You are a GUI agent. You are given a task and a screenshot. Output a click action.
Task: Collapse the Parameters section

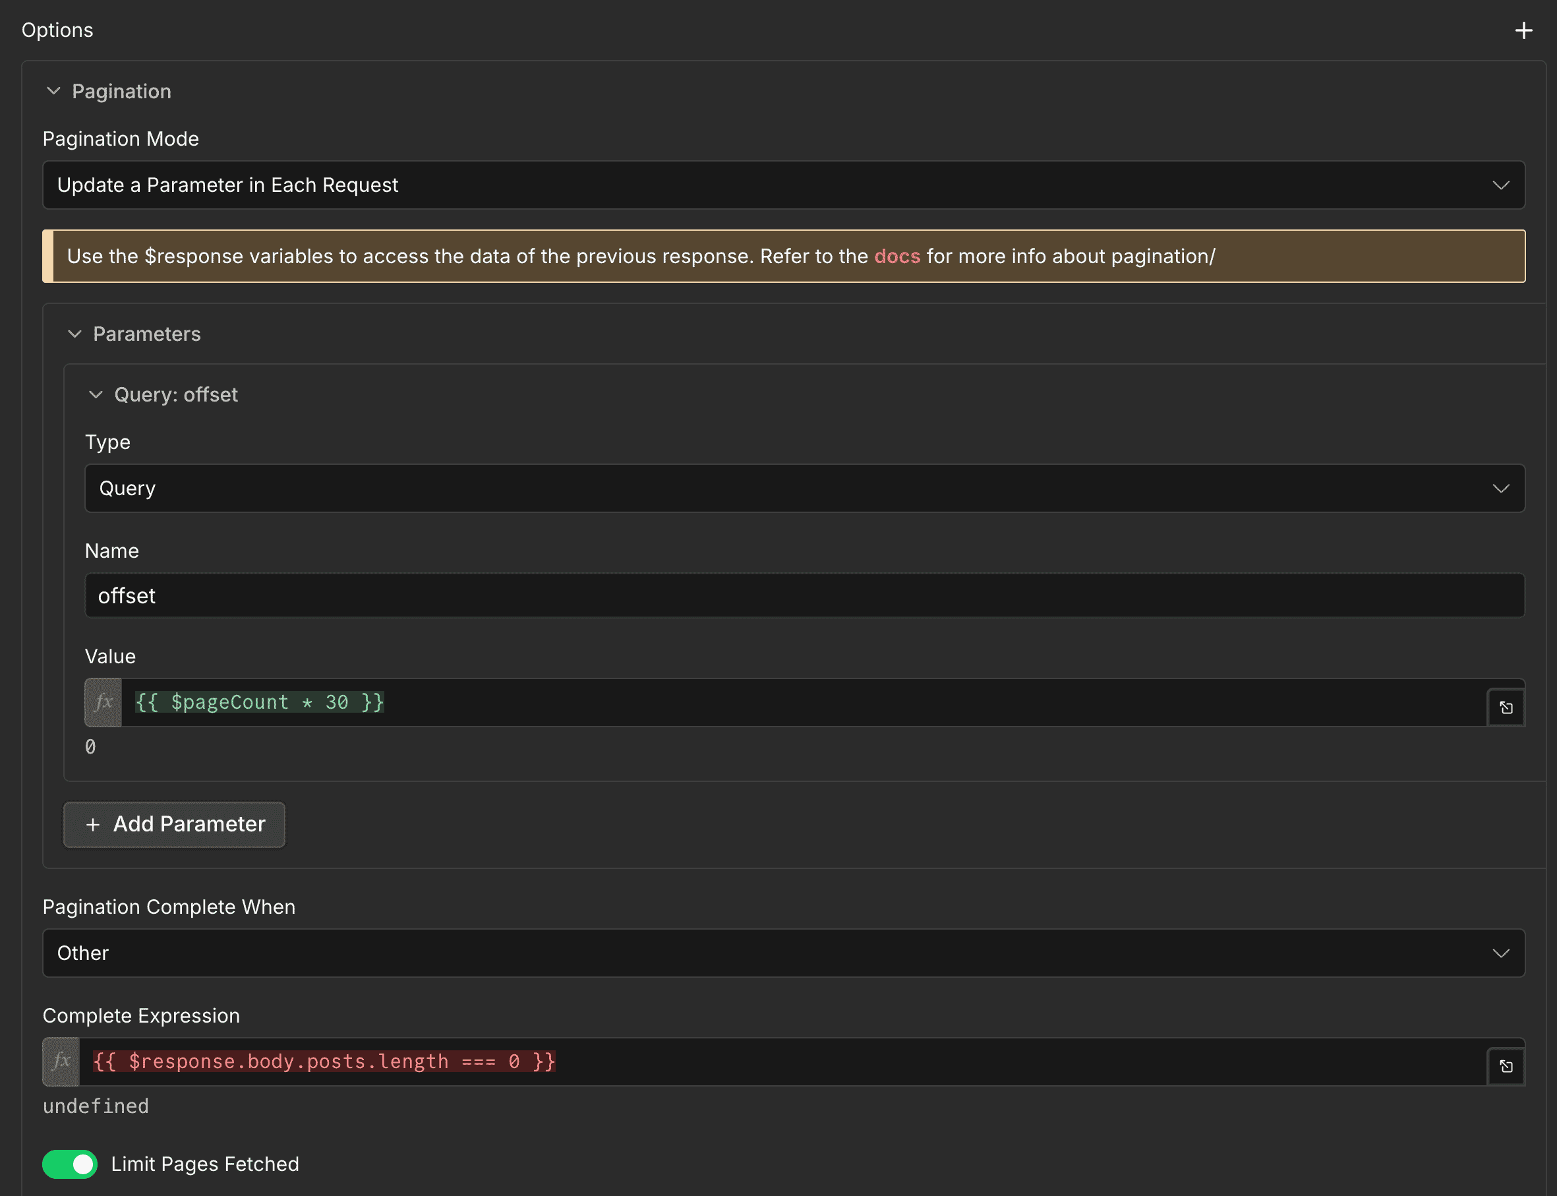76,334
